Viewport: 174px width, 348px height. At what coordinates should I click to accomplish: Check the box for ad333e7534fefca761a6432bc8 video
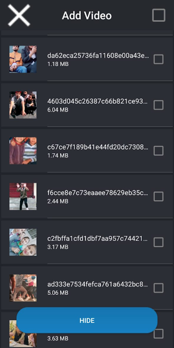coord(158,288)
